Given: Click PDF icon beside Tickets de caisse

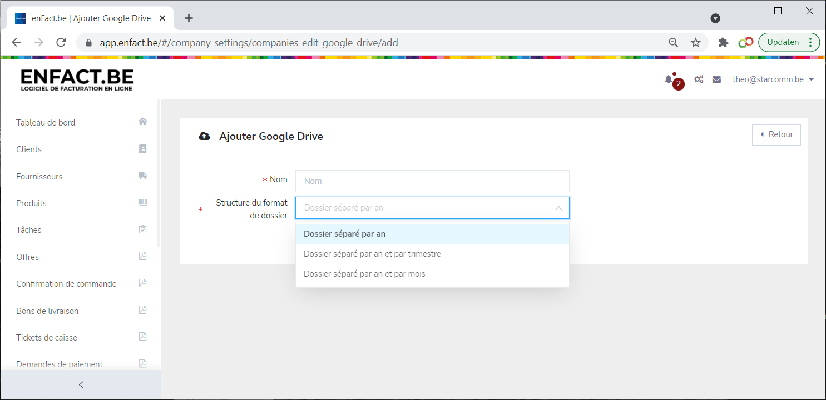Looking at the screenshot, I should pyautogui.click(x=142, y=337).
